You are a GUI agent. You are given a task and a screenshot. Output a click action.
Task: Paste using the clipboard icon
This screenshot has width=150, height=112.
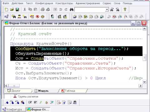(35, 10)
